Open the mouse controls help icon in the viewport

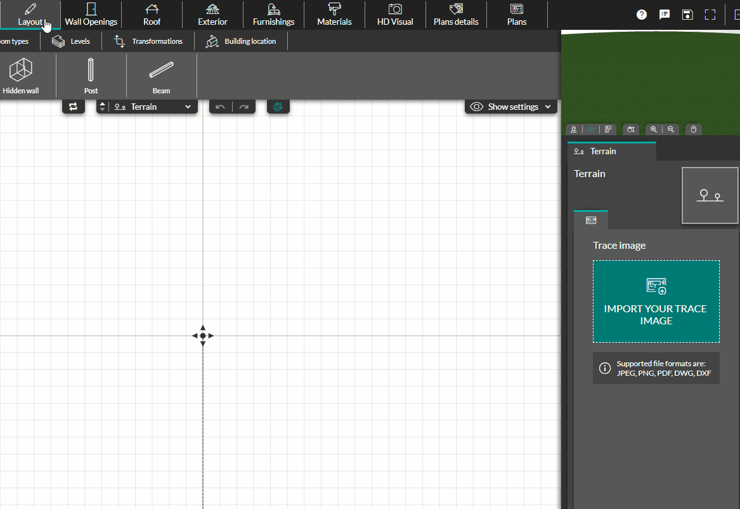(x=693, y=129)
